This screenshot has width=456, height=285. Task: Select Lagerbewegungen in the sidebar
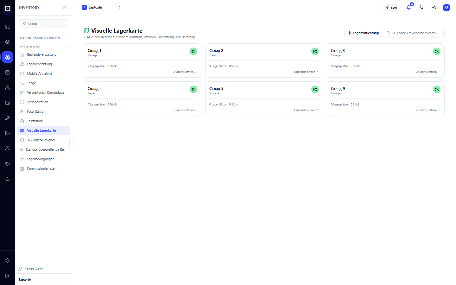tap(43, 159)
